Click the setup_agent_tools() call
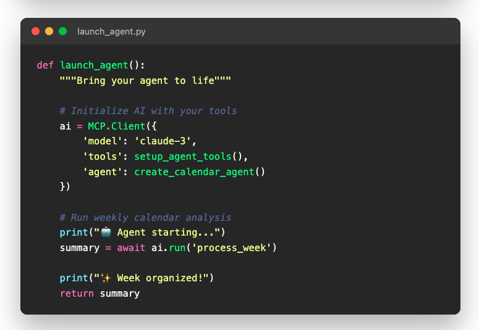This screenshot has height=330, width=479. (189, 157)
